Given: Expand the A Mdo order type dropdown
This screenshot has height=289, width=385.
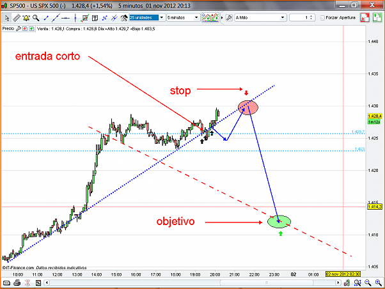Looking at the screenshot, I should [283, 18].
